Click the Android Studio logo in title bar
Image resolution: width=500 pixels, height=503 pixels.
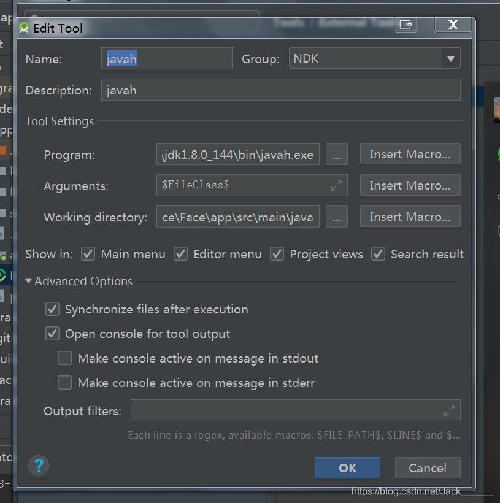[x=24, y=28]
